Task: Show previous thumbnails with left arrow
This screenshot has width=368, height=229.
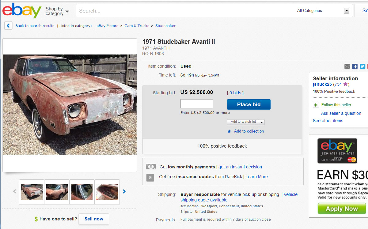Action: tap(14, 192)
